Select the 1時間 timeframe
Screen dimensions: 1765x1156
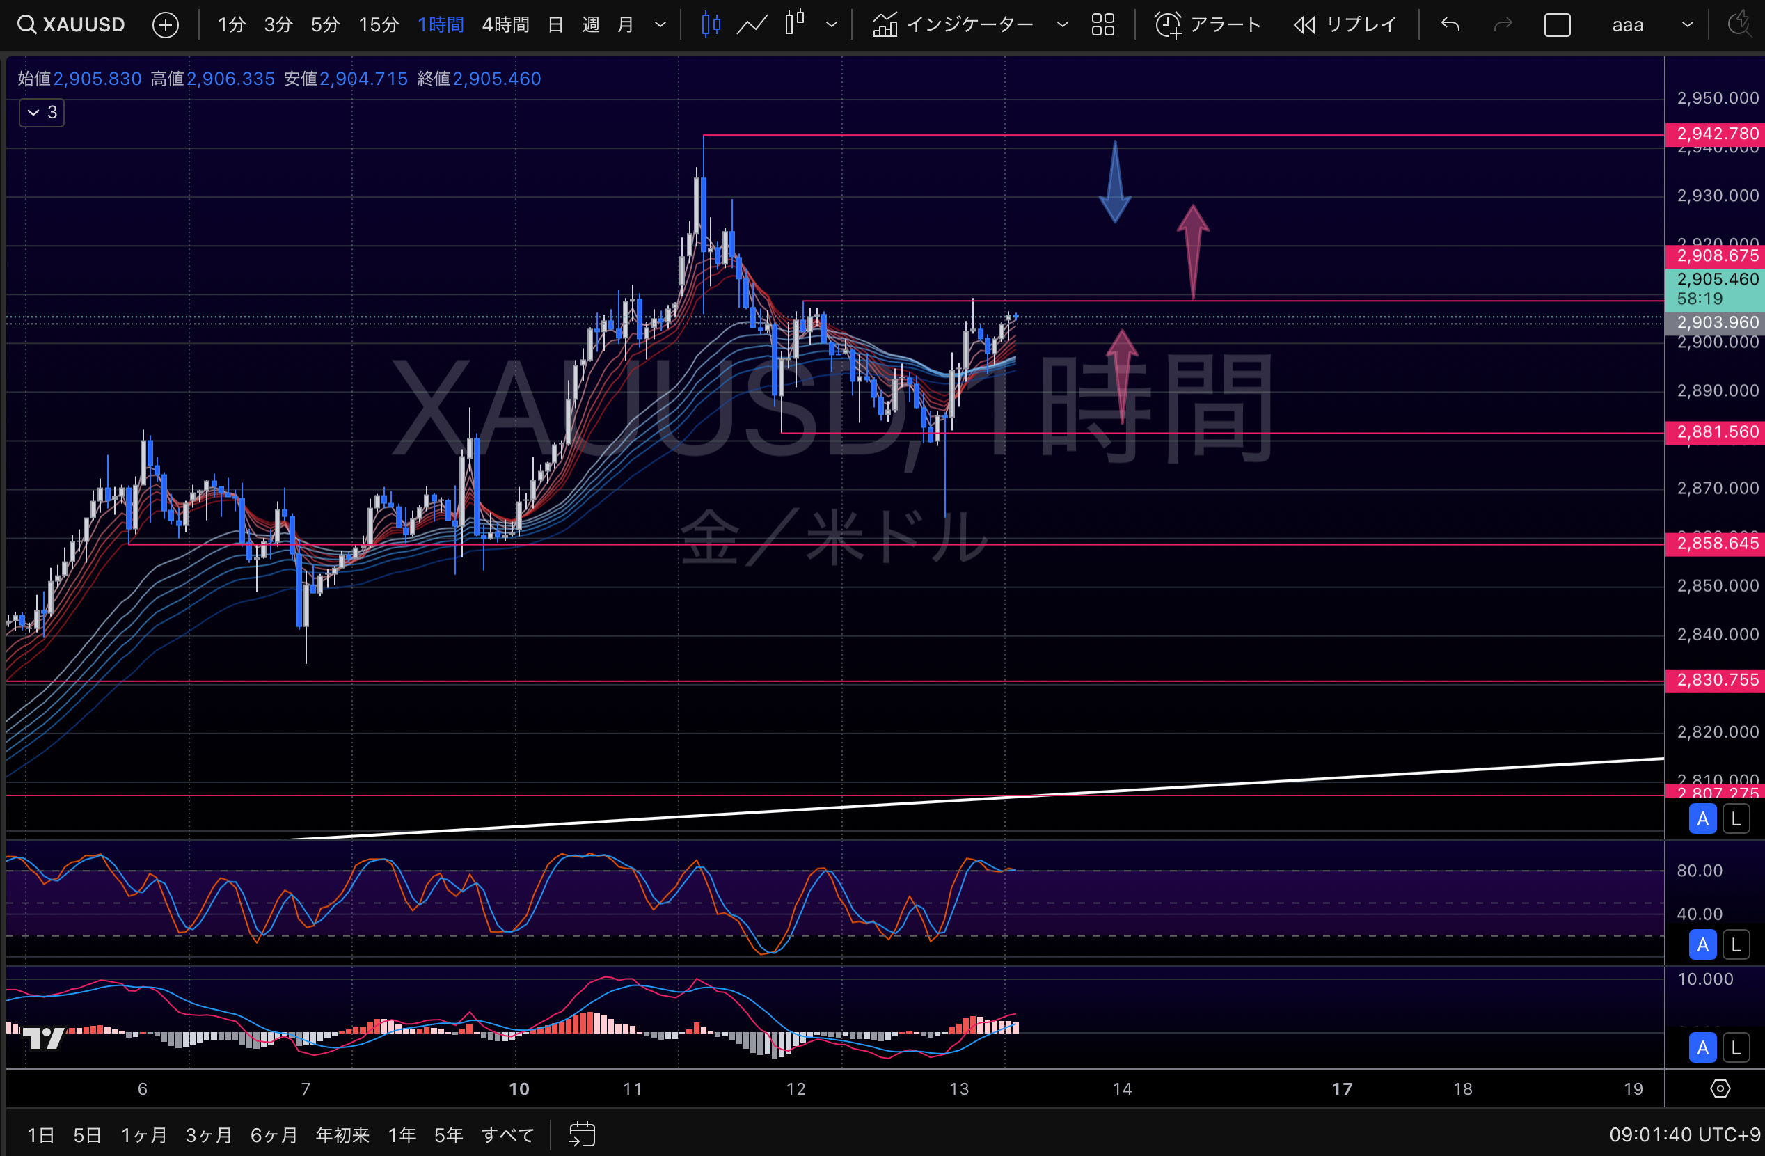[x=441, y=25]
